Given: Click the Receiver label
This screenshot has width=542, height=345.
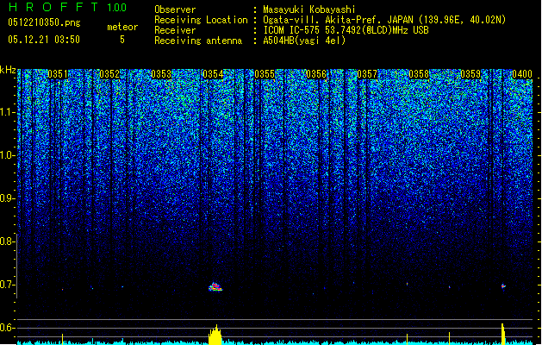Looking at the screenshot, I should pos(175,30).
